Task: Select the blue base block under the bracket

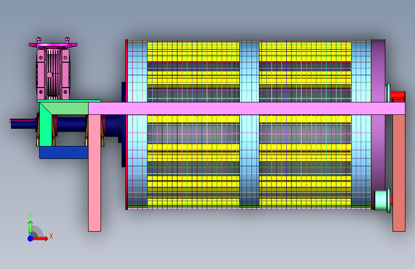Action: pos(64,152)
